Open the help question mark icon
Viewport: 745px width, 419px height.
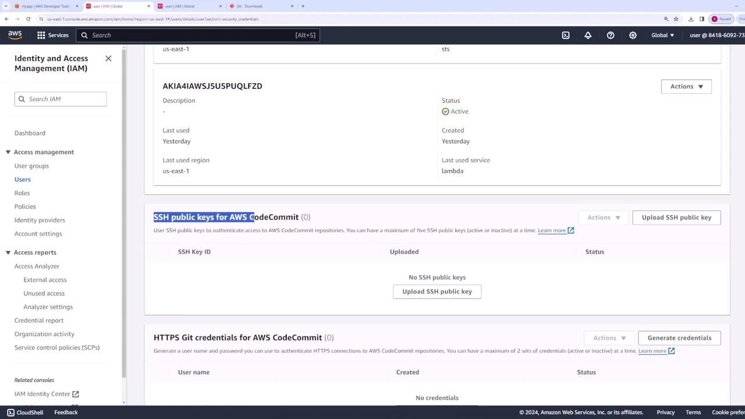(x=611, y=35)
